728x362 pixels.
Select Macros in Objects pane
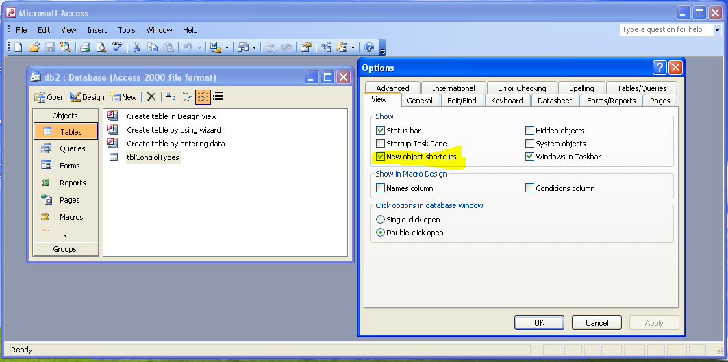tap(66, 217)
